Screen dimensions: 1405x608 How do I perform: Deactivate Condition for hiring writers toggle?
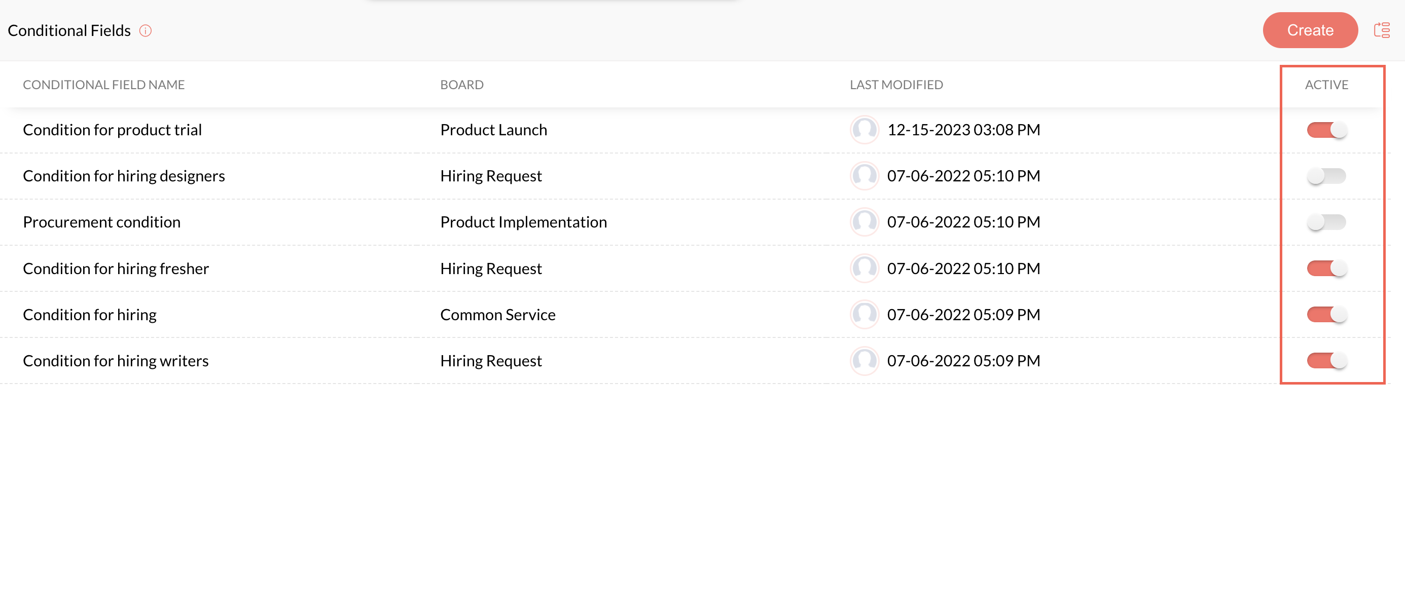click(x=1326, y=361)
